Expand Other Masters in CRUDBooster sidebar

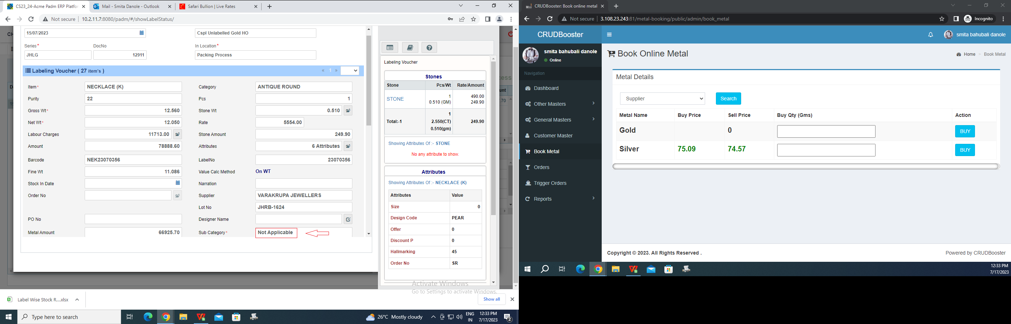(561, 104)
